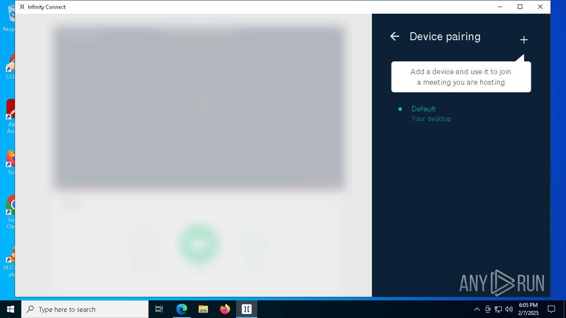Image resolution: width=566 pixels, height=318 pixels.
Task: Launch Microsoft Edge from the taskbar
Action: click(x=182, y=309)
